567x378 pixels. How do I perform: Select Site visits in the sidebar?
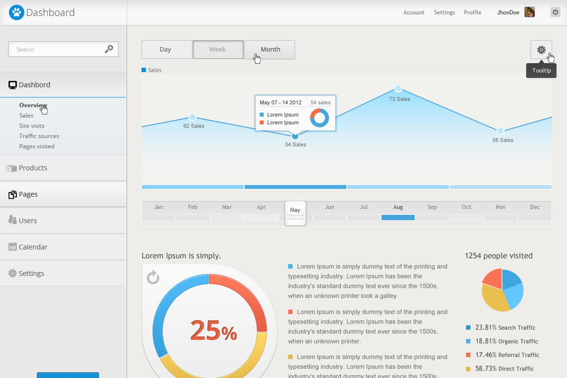(x=32, y=126)
